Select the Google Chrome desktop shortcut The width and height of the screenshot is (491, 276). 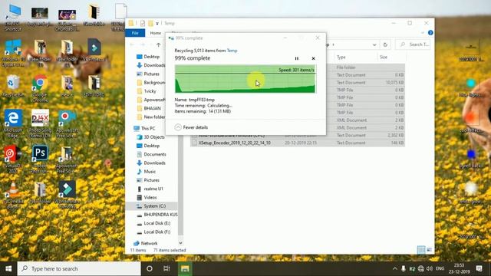(40, 89)
